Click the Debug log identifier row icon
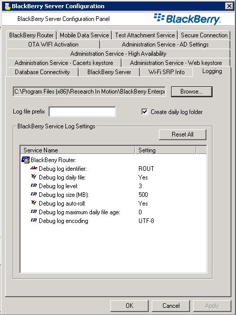The height and width of the screenshot is (315, 236). (x=34, y=168)
